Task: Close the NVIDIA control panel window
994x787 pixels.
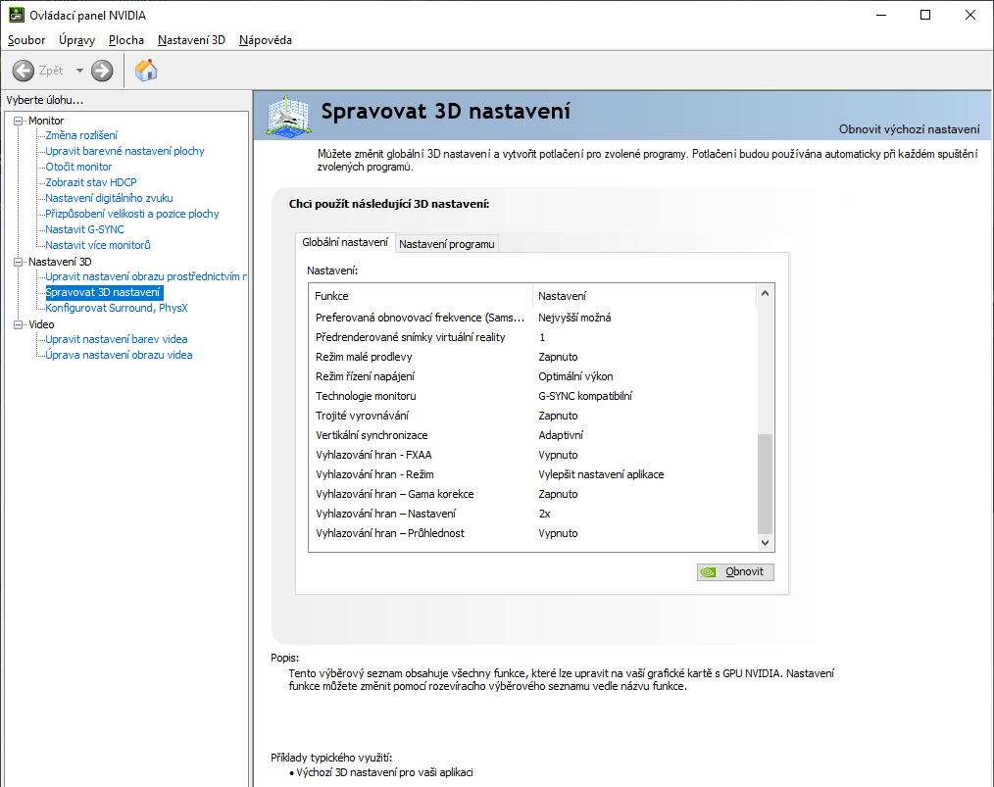Action: (x=969, y=15)
